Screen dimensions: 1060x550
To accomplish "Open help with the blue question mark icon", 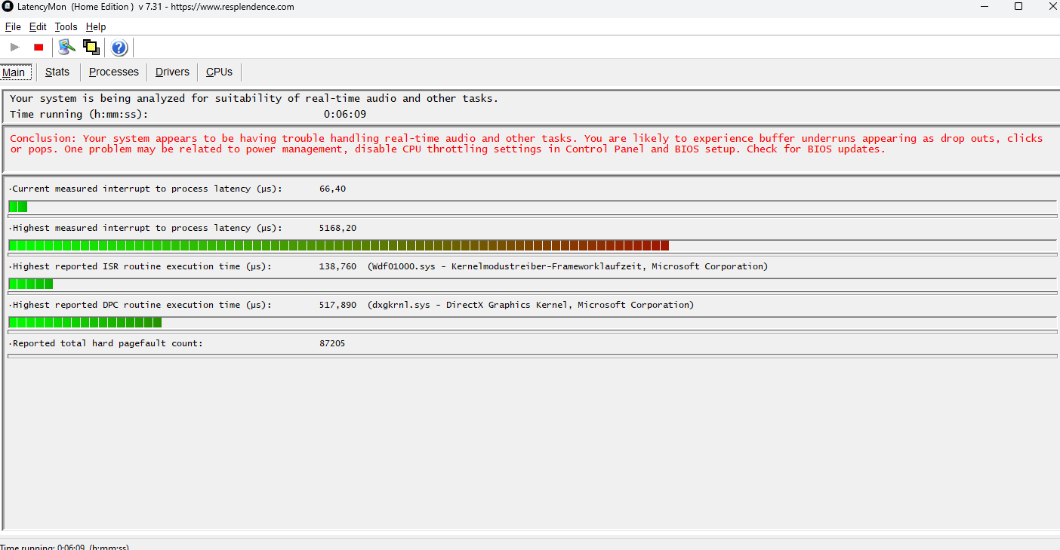I will pyautogui.click(x=119, y=47).
